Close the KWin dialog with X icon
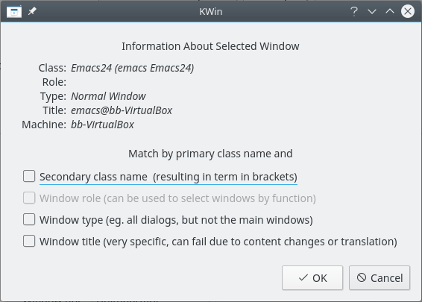This screenshot has width=422, height=302. point(408,11)
